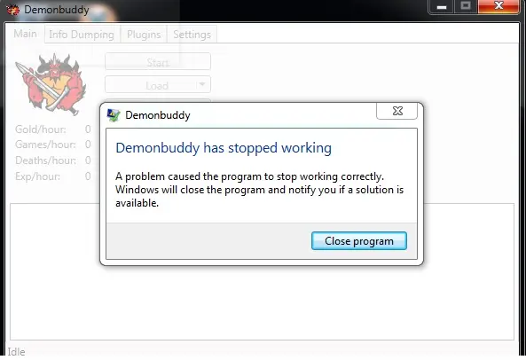
Task: Close the main Demonbuddy window with the red X
Action: [x=499, y=6]
